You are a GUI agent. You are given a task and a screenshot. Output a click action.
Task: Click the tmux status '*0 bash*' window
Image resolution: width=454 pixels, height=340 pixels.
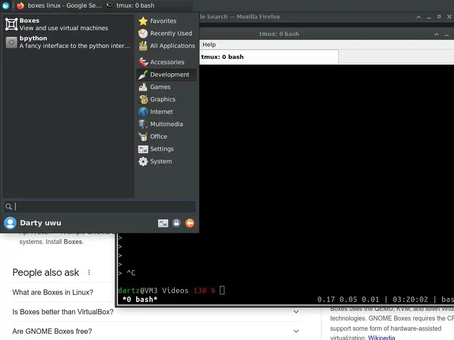140,299
